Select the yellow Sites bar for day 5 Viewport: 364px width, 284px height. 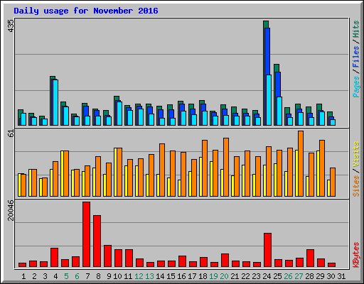[62, 173]
